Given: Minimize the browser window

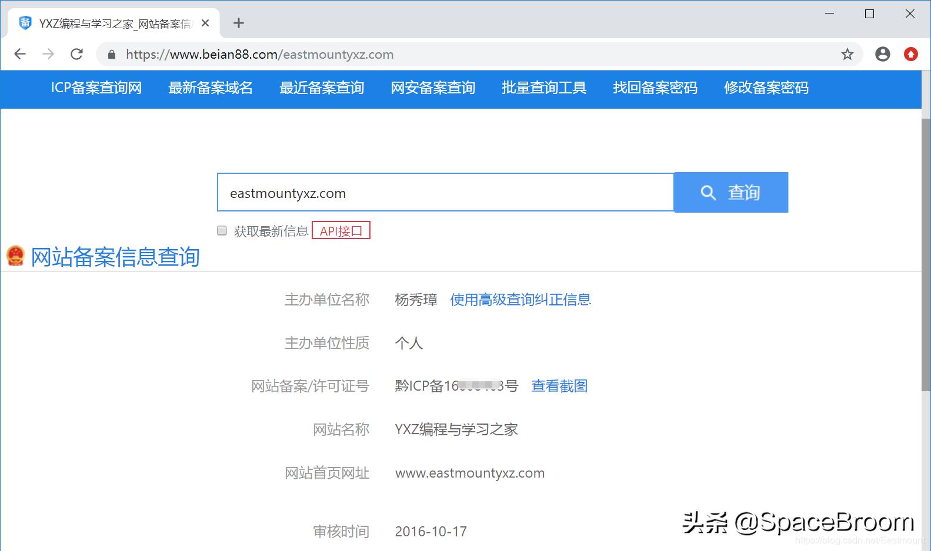Looking at the screenshot, I should [830, 14].
